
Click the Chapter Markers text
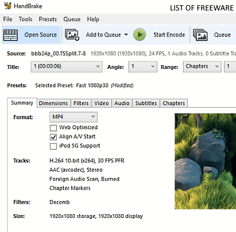click(x=70, y=188)
